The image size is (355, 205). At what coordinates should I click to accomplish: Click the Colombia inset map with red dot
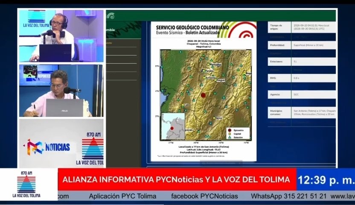pos(173,126)
